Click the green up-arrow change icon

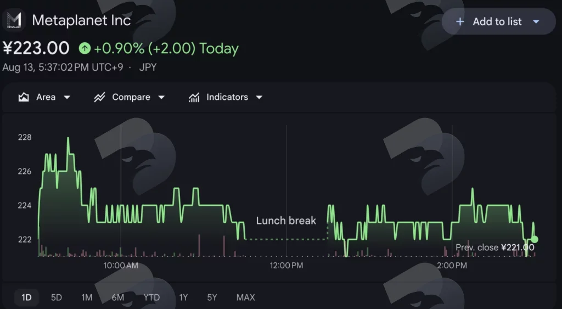(85, 48)
